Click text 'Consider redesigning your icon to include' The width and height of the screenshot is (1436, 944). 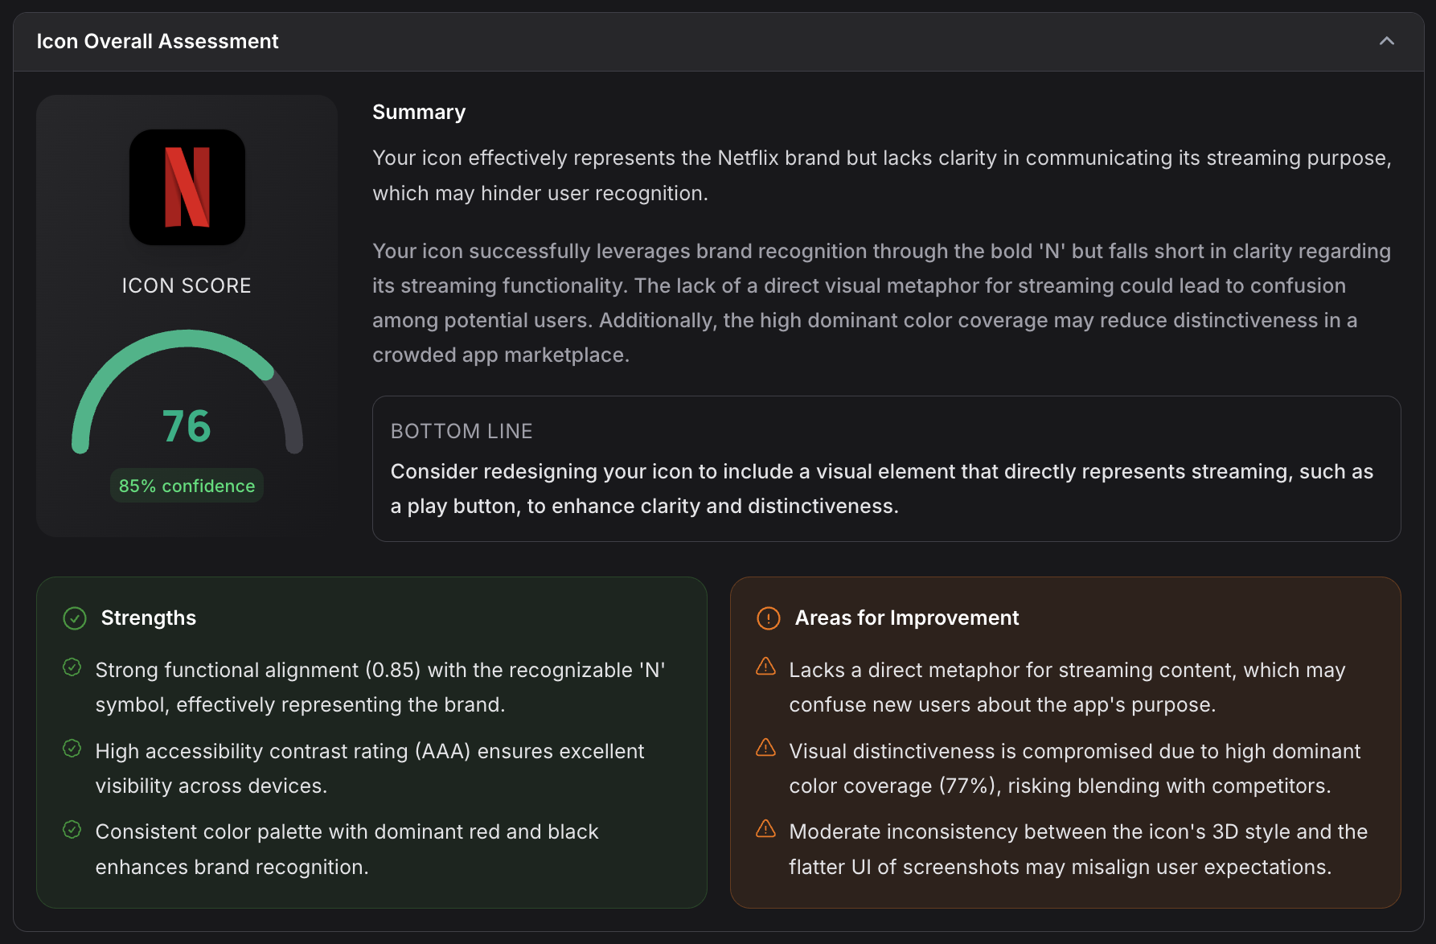(593, 471)
